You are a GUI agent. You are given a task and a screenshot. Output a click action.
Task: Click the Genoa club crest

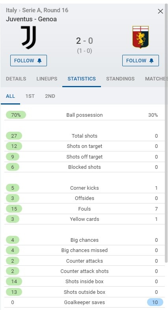[140, 37]
